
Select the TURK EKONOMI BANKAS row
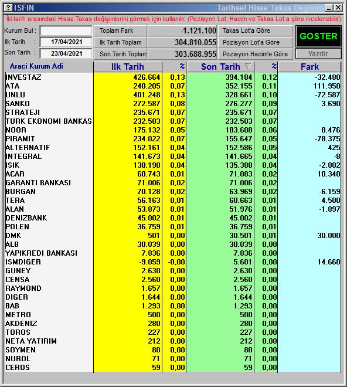(173, 121)
